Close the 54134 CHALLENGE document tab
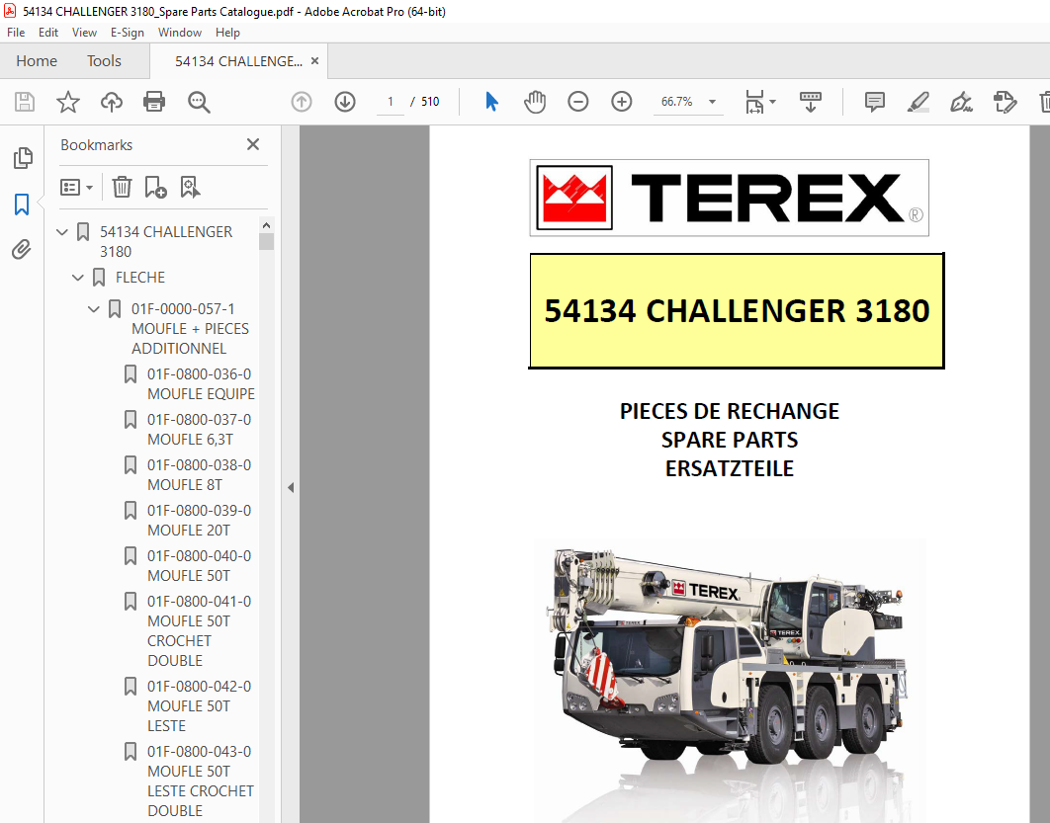Screen dimensions: 1050x823 tap(314, 61)
